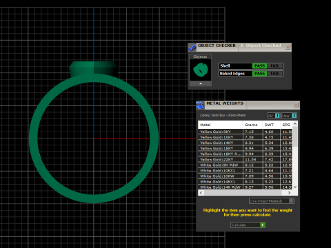Click the blue checkmark Object Checker icon

click(192, 48)
